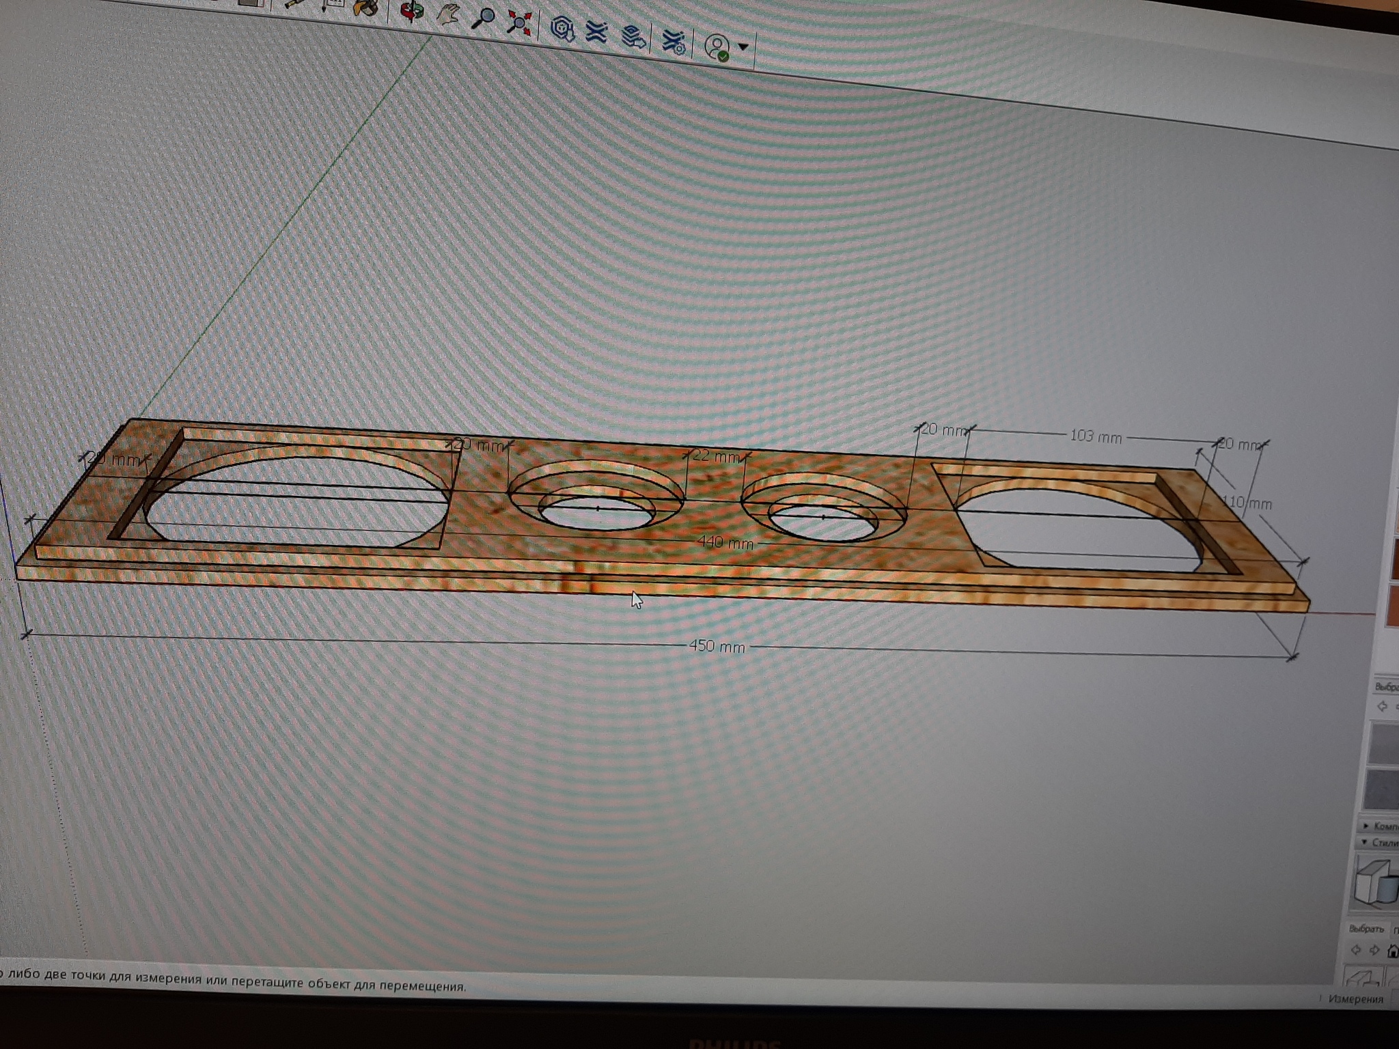Click Send to LayOut icon
The height and width of the screenshot is (1049, 1399).
[633, 37]
